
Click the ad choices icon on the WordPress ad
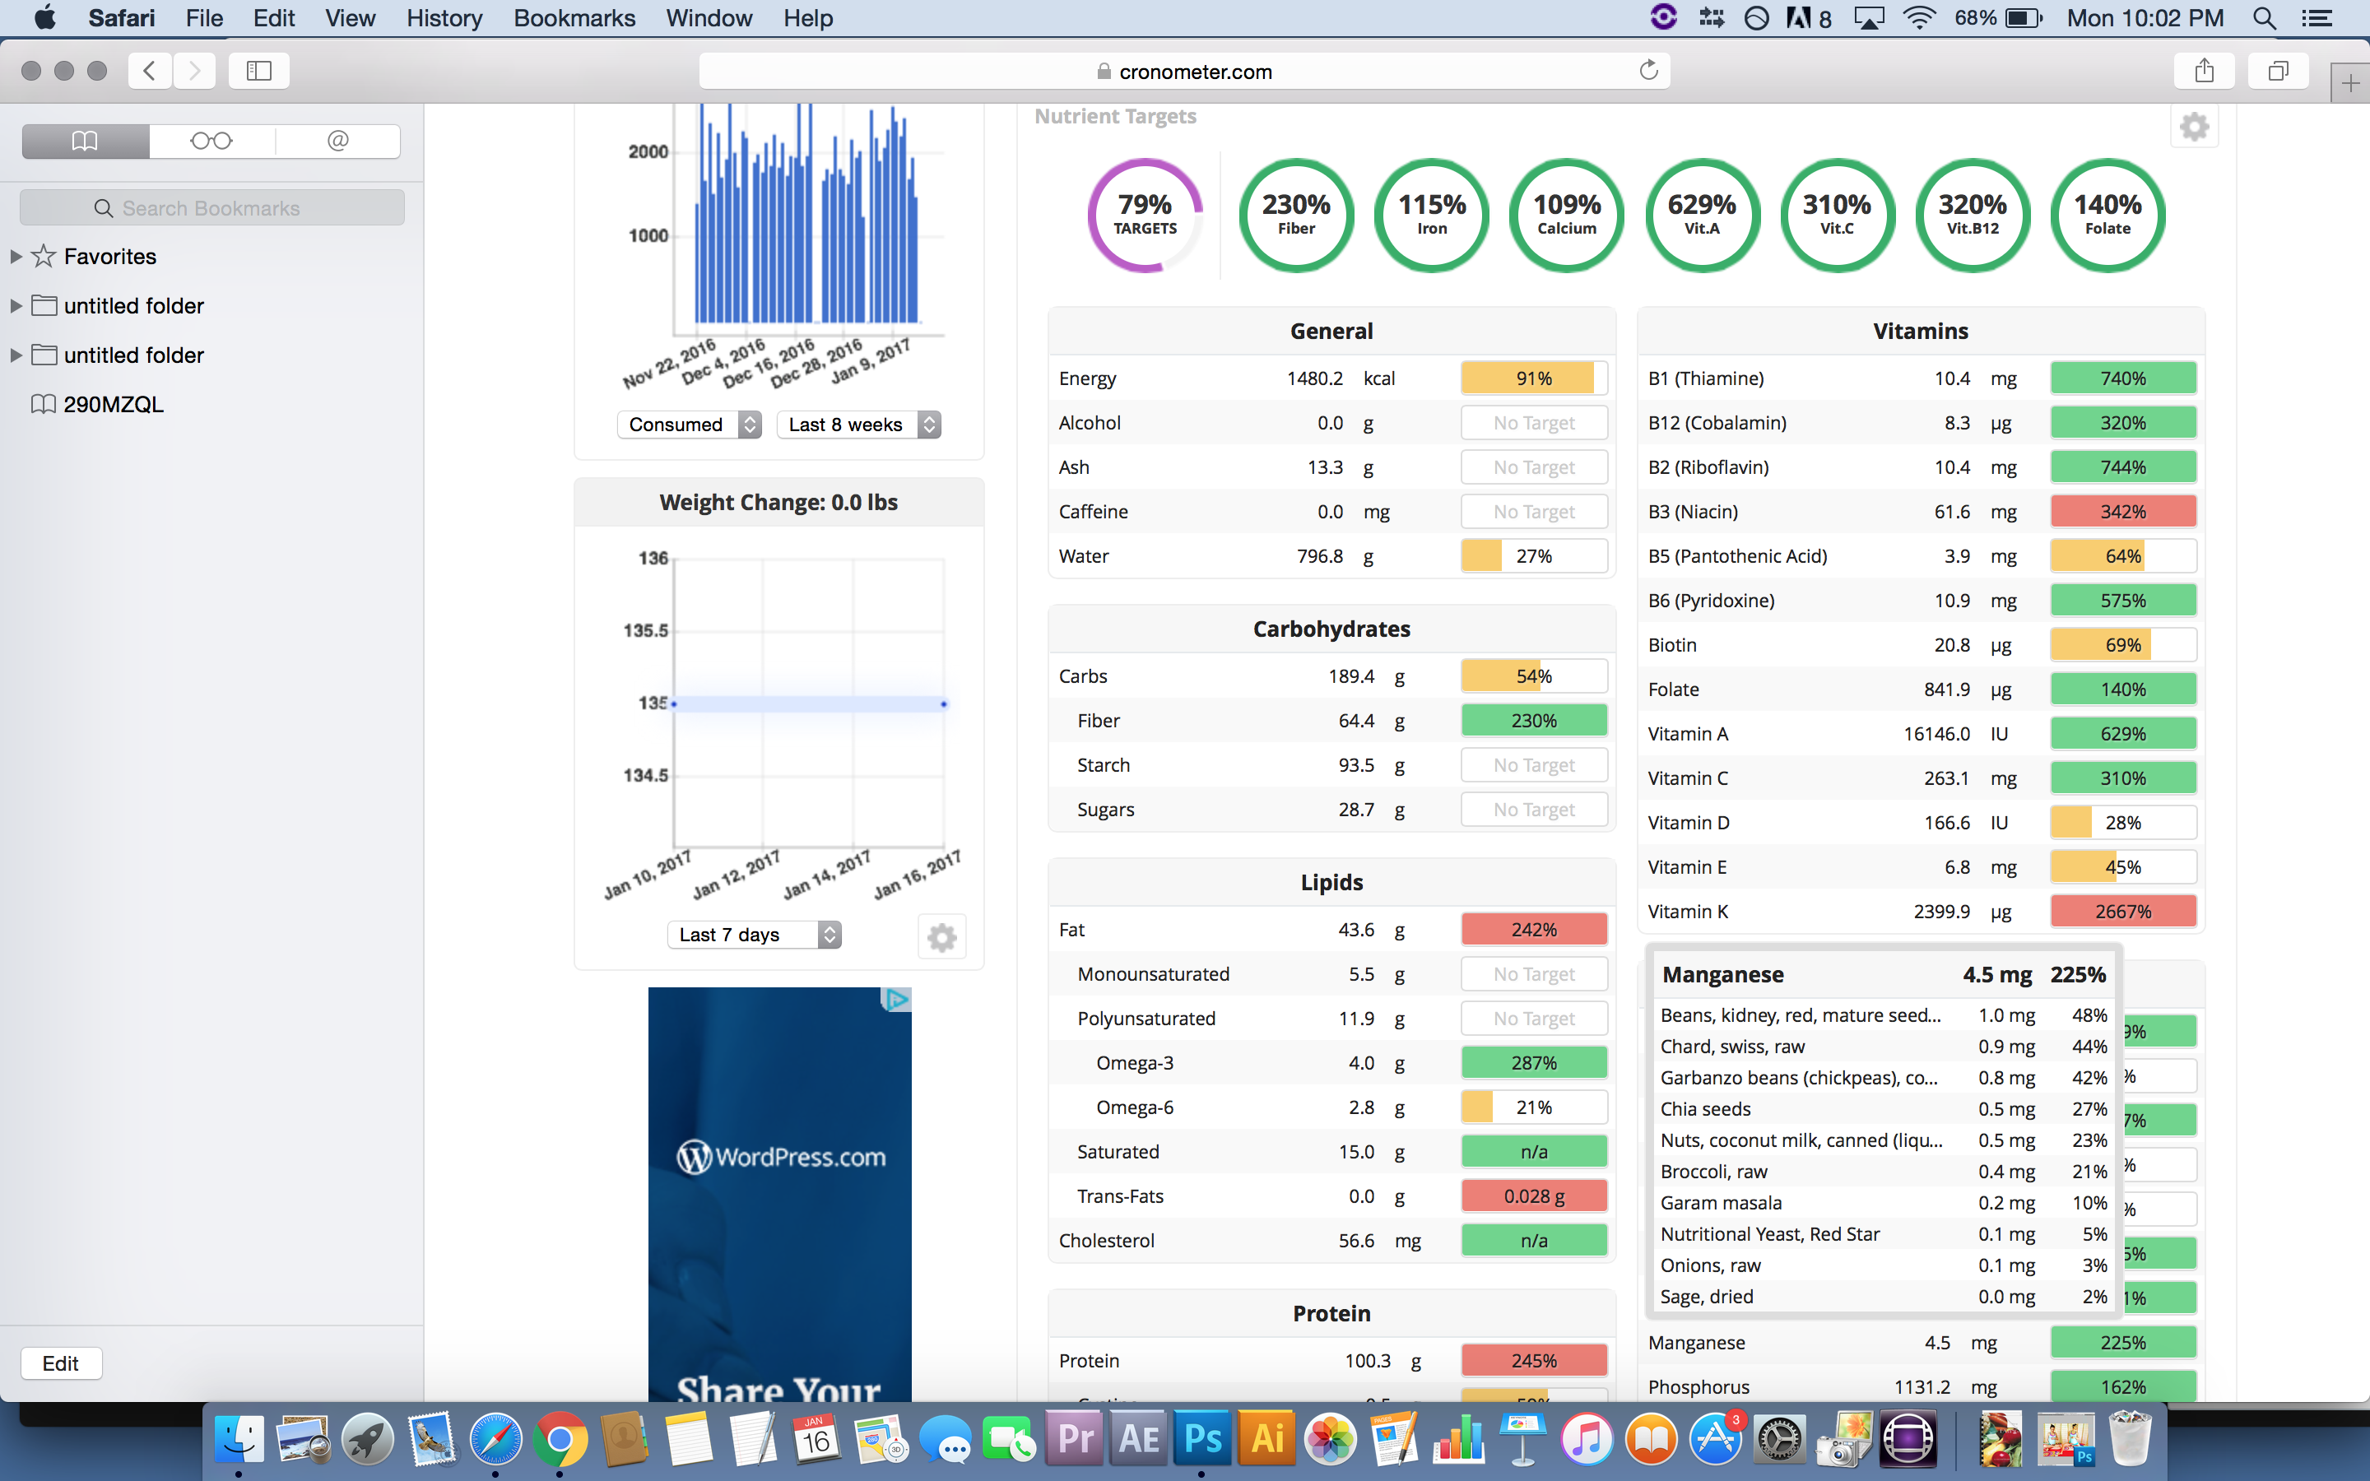[x=896, y=999]
